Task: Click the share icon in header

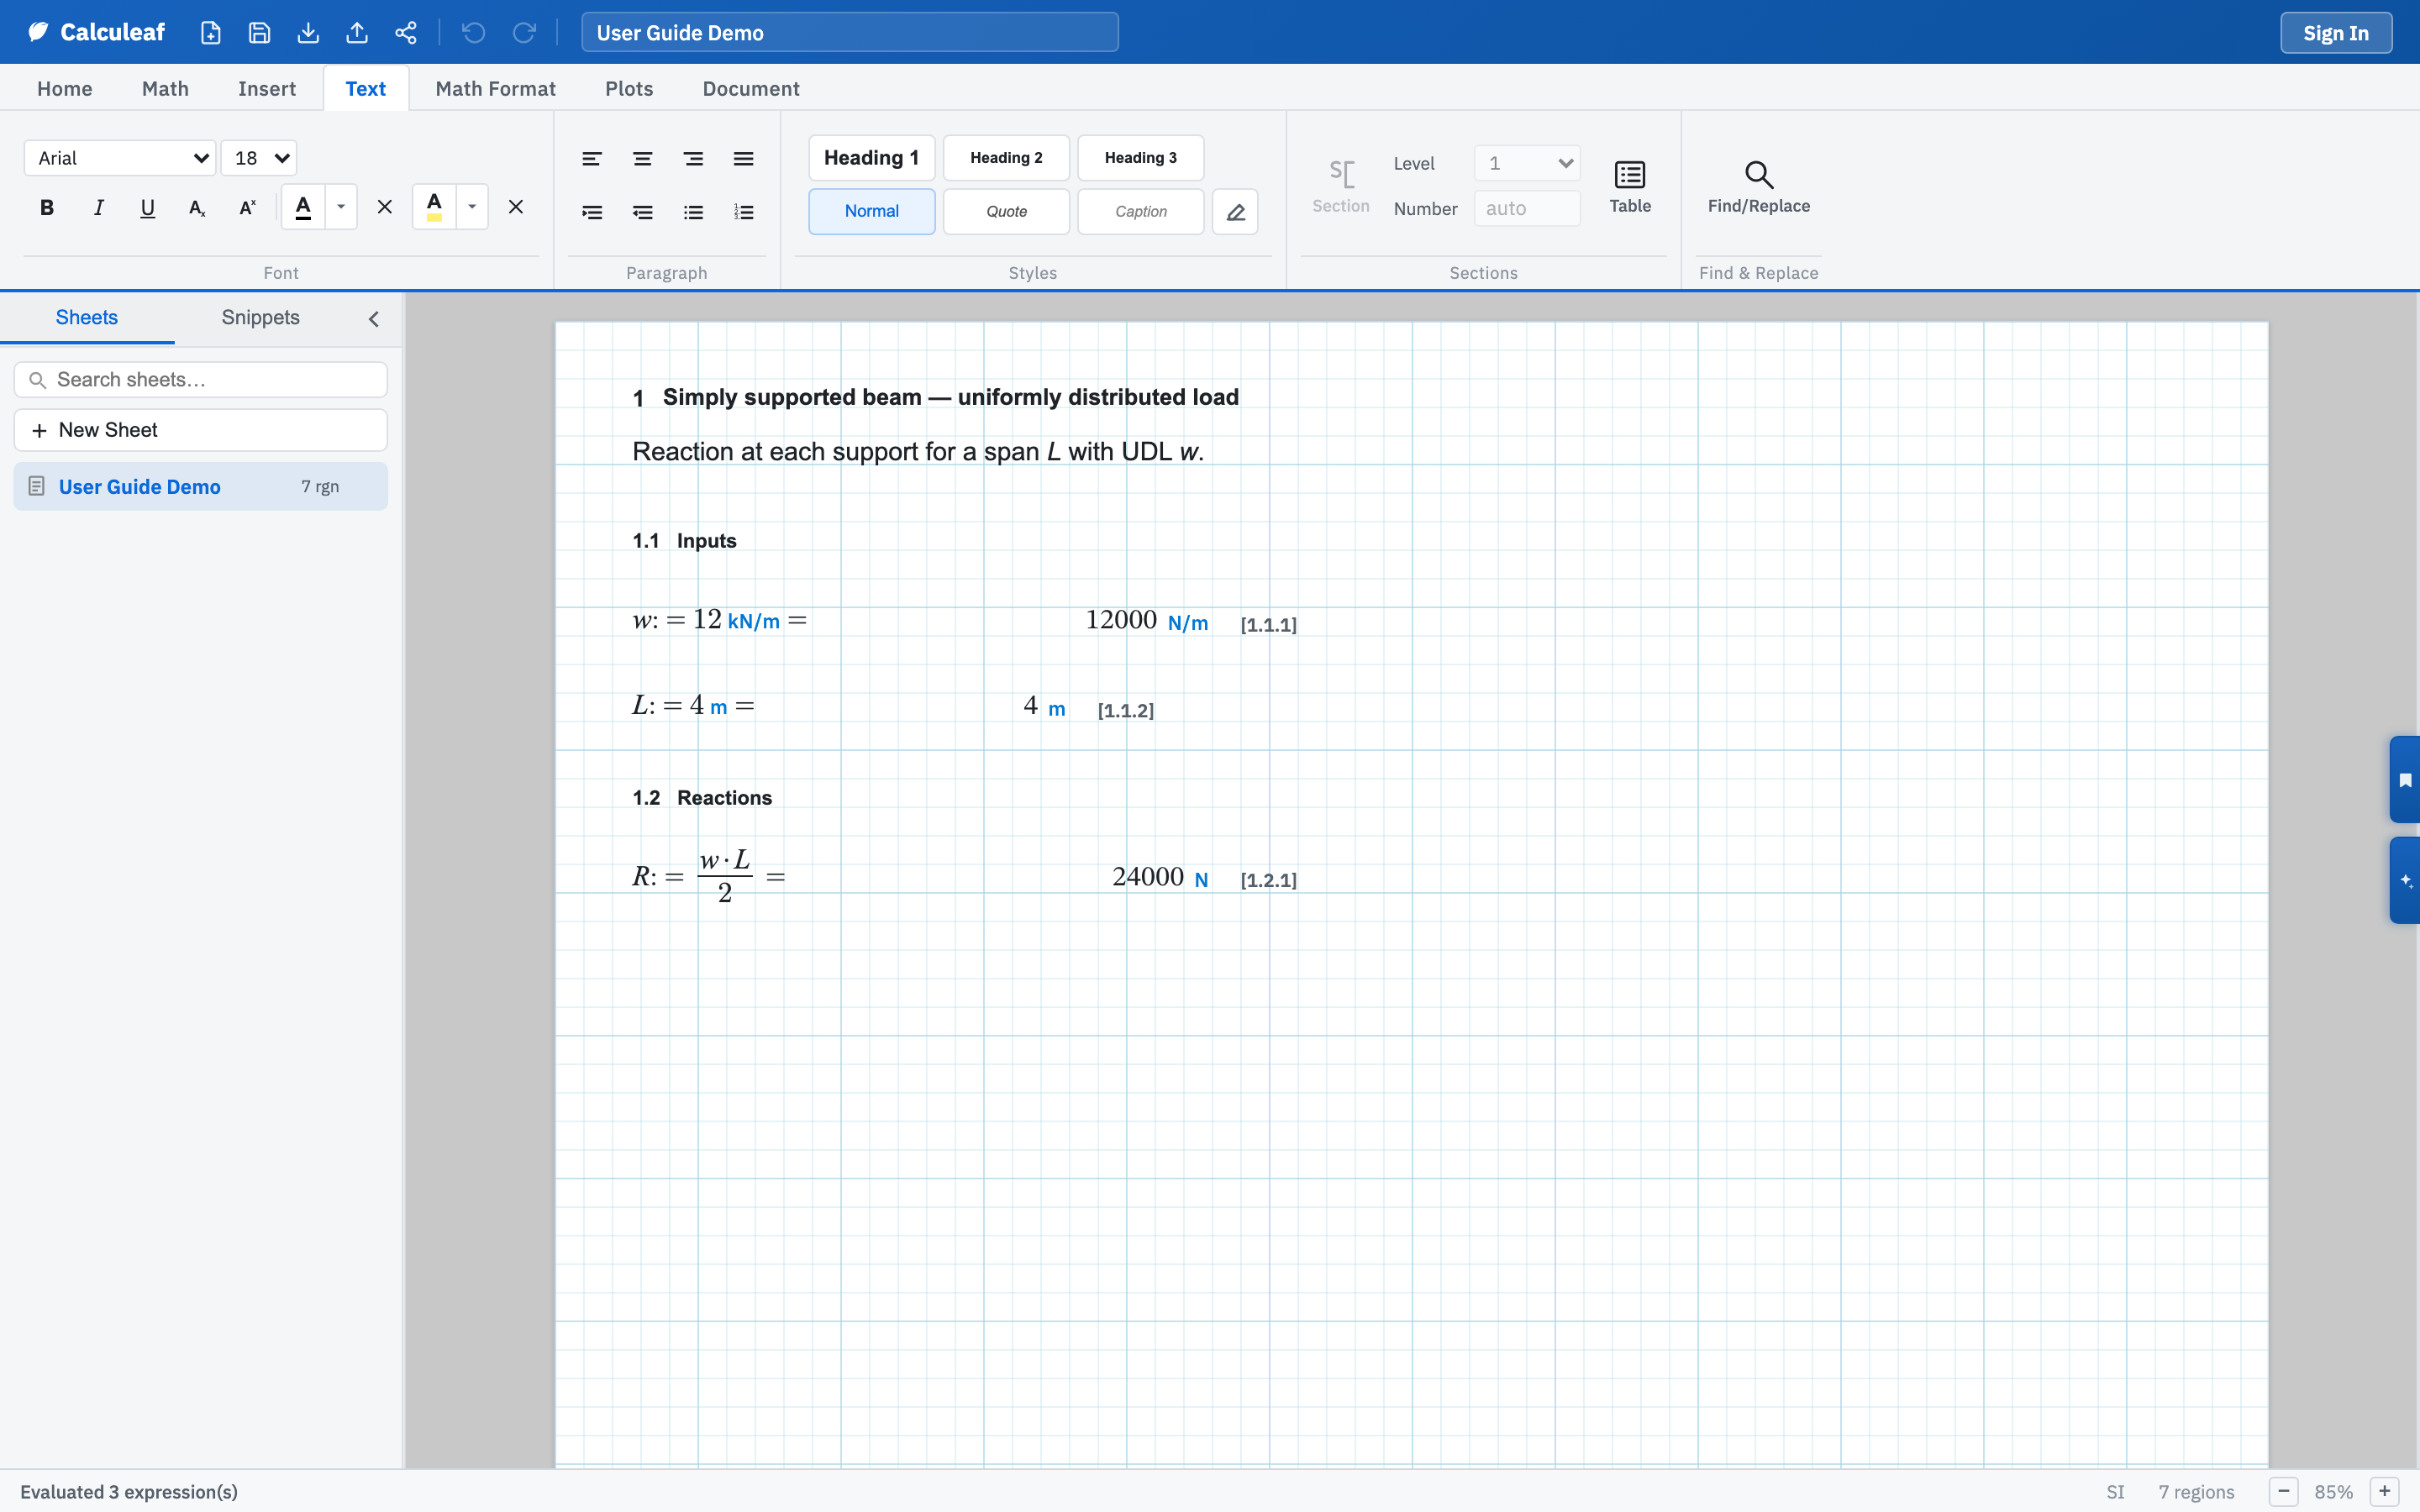Action: click(406, 32)
